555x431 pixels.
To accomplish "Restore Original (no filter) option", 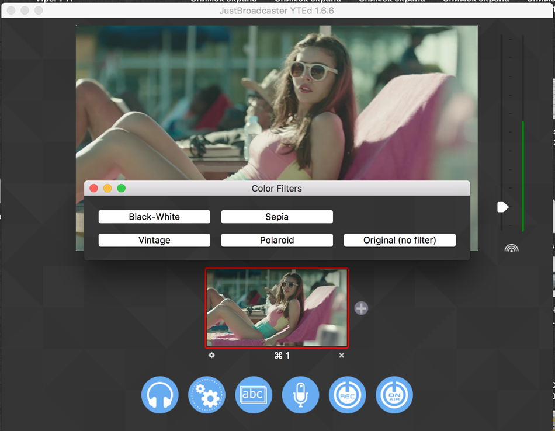I will [x=400, y=240].
